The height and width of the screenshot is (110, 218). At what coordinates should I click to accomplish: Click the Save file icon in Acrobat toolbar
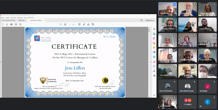(3, 25)
